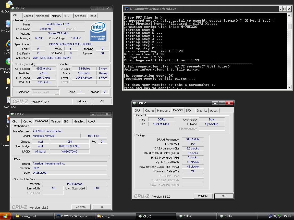
Task: Click Validate in the Memory window
Action: pos(203,196)
